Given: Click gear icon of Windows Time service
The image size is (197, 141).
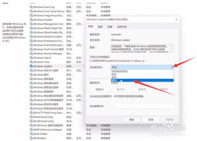Looking at the screenshot, I should pyautogui.click(x=31, y=62).
